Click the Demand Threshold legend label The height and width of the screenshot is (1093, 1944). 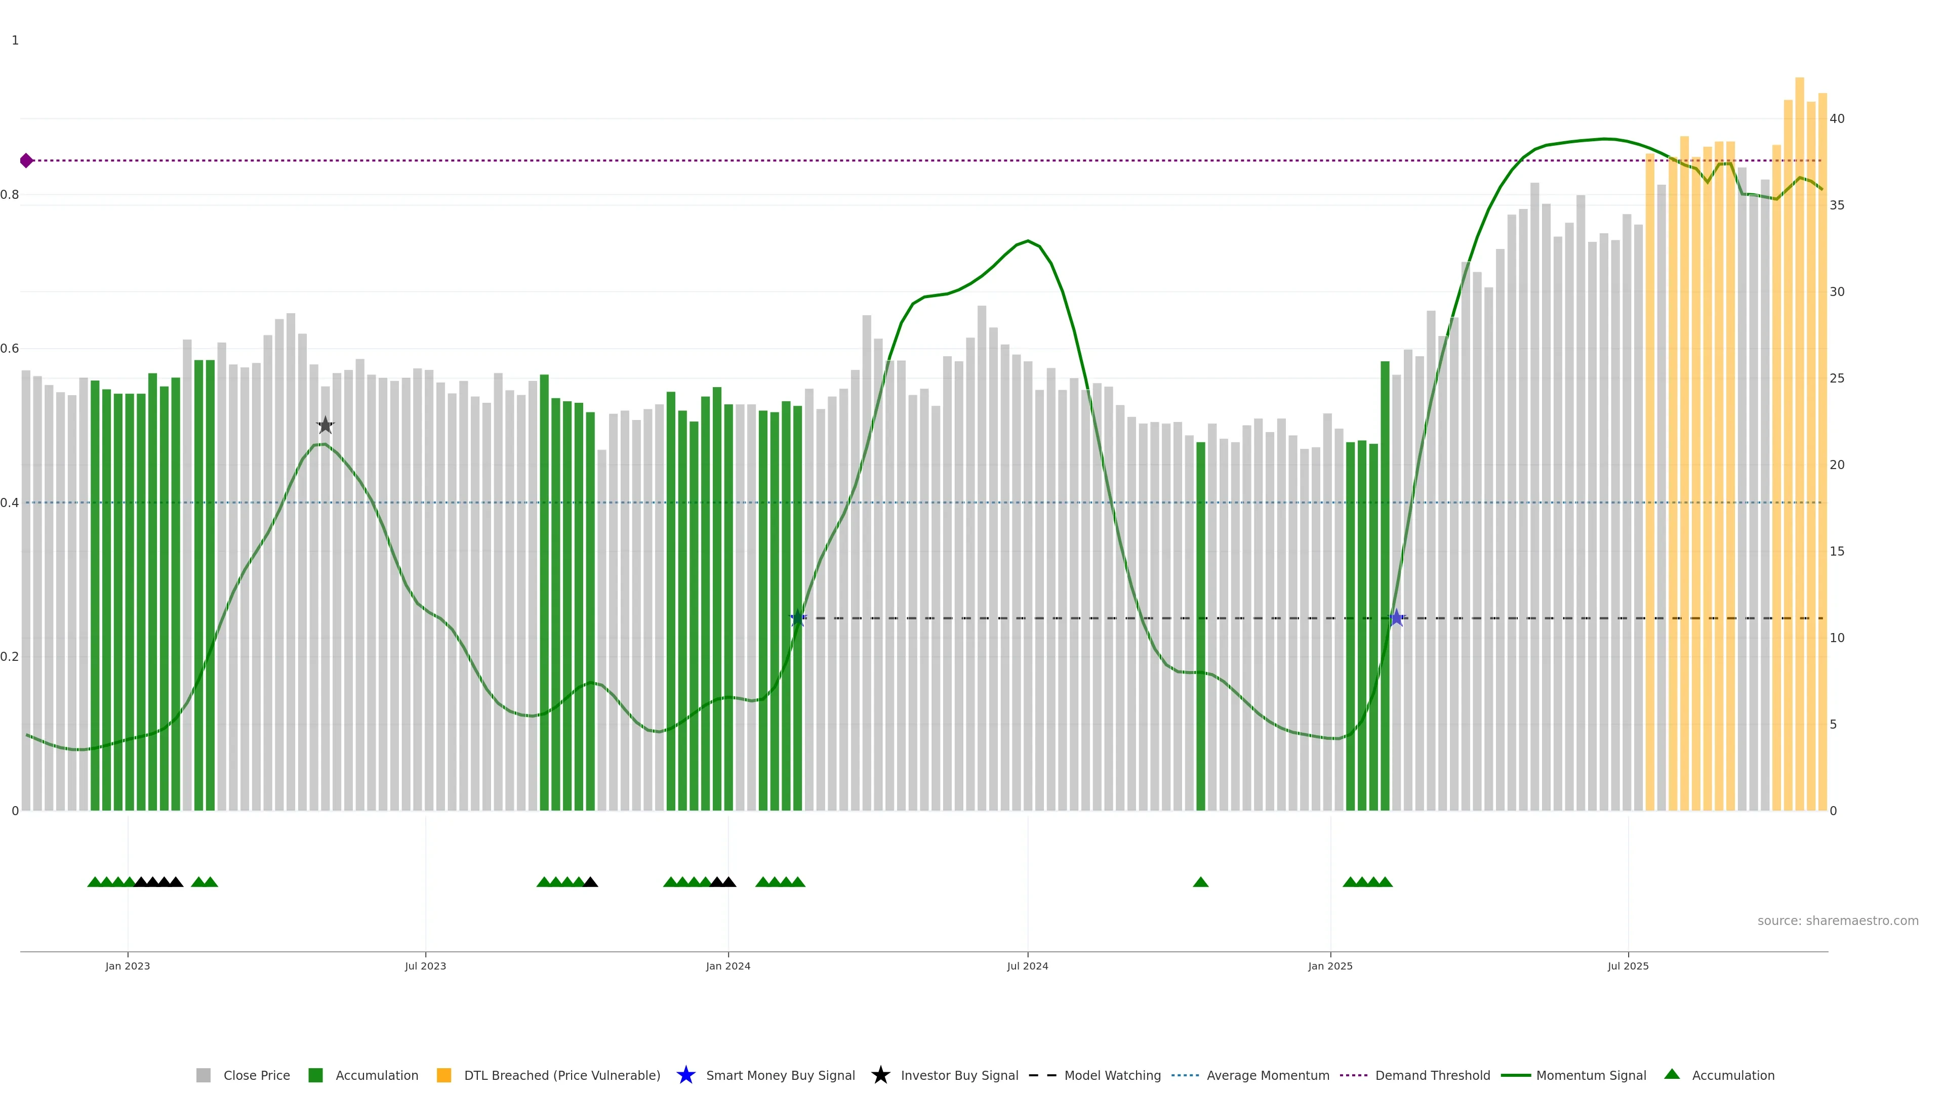pos(1432,1075)
